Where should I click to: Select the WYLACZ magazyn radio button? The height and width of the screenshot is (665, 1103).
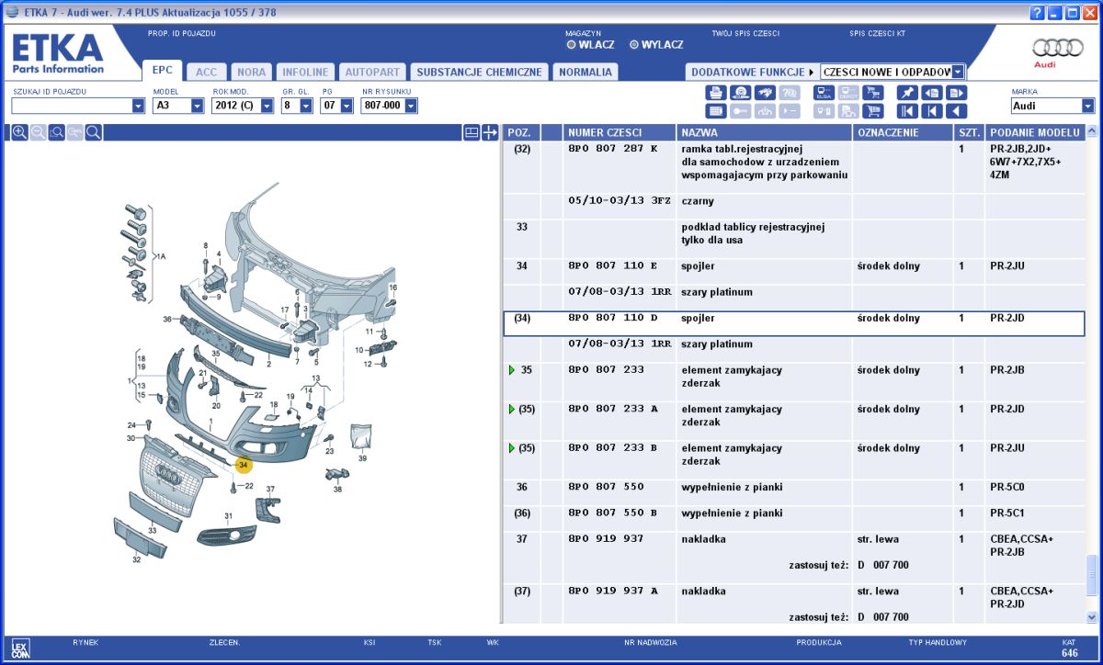[634, 44]
